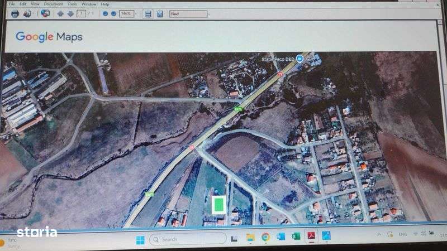Viewport: 447px width, 251px height.
Task: Open the File menu
Action: tap(12, 4)
